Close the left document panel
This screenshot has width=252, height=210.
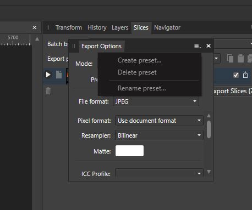[35, 27]
